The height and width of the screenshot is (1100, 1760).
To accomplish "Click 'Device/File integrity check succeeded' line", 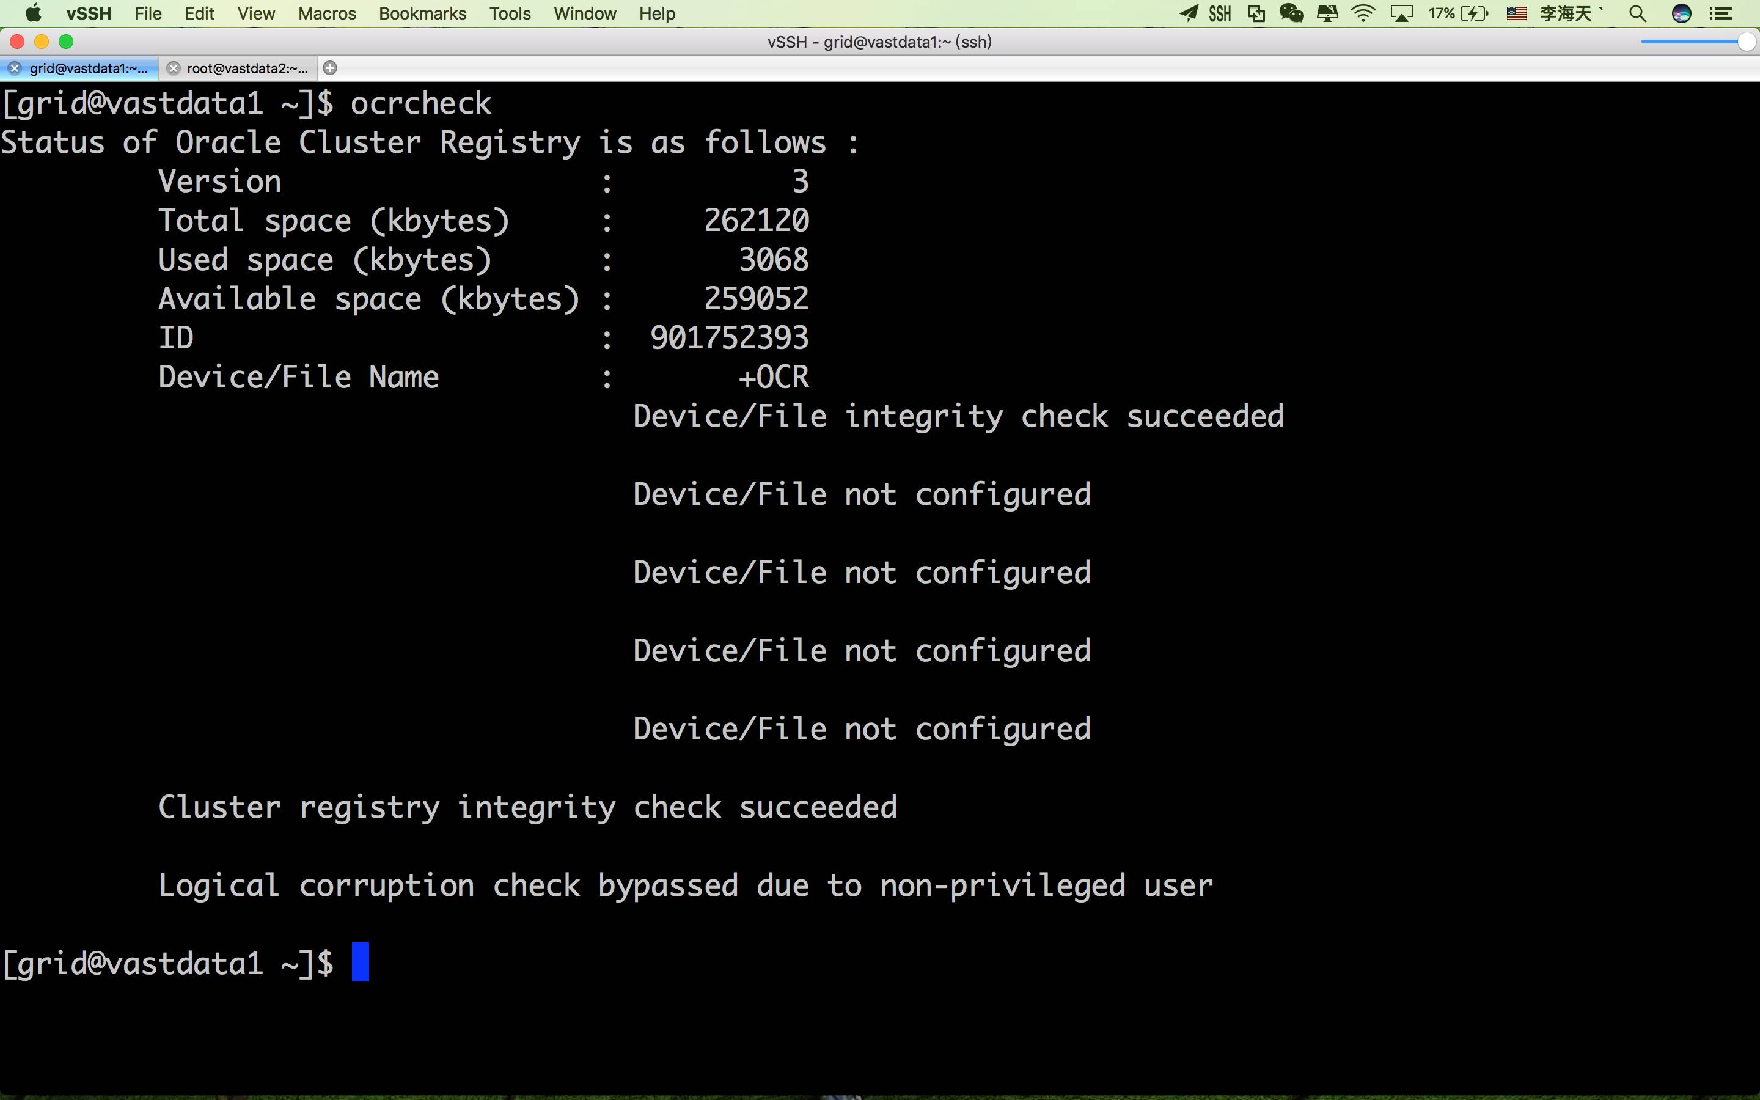I will pos(959,417).
